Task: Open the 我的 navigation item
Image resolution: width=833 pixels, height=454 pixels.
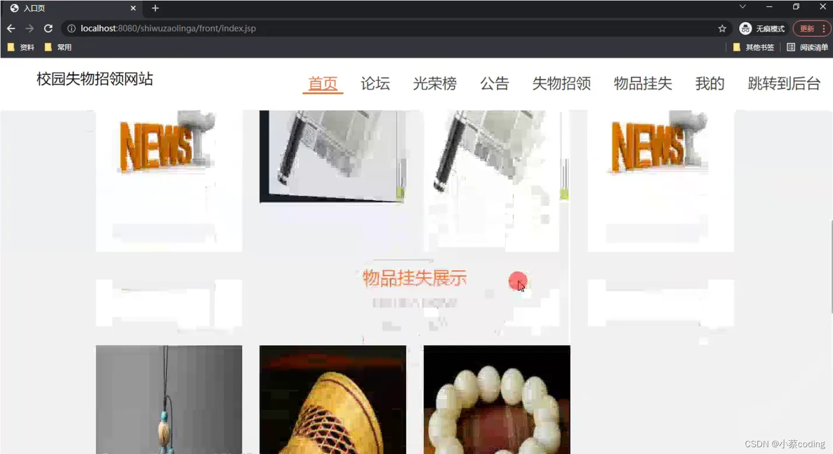Action: coord(710,84)
